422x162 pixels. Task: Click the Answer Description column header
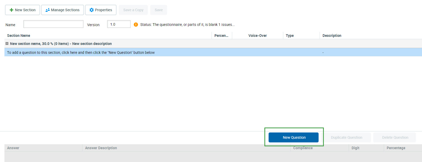click(x=101, y=148)
